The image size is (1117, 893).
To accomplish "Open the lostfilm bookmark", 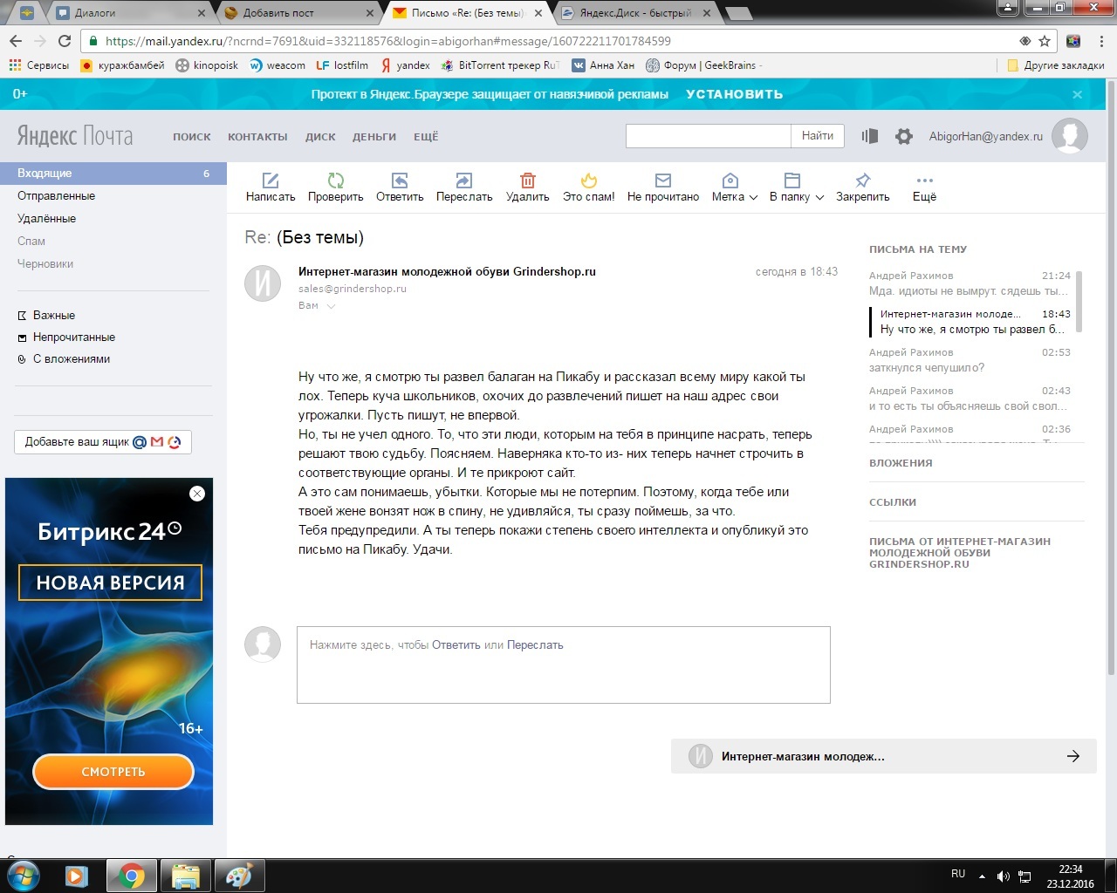I will point(342,65).
